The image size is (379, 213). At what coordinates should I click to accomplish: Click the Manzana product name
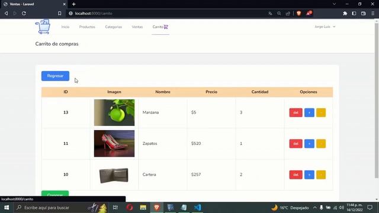[x=150, y=112]
